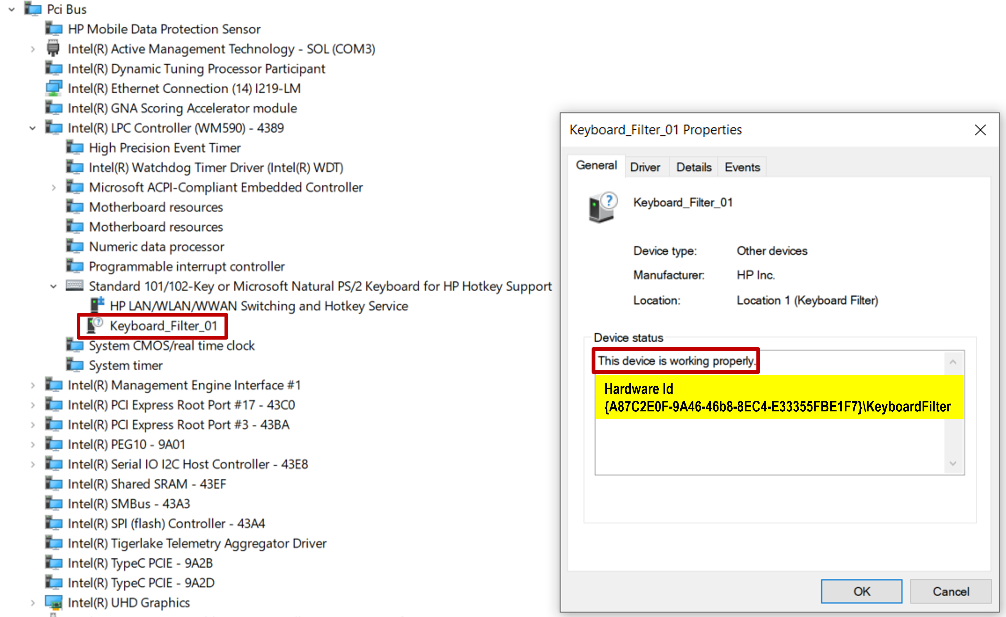This screenshot has width=1006, height=617.
Task: Click the Keyboard_Filter_01 unknown device icon
Action: pos(95,326)
